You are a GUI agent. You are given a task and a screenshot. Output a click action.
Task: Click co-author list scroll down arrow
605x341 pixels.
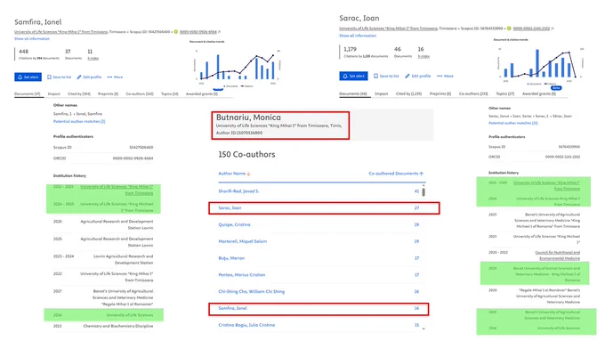coord(423,329)
